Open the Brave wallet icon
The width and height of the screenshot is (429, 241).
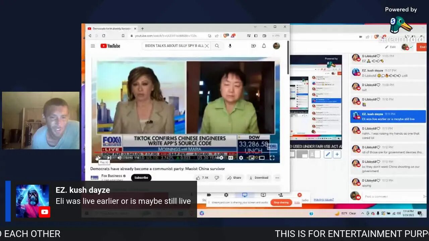264,36
